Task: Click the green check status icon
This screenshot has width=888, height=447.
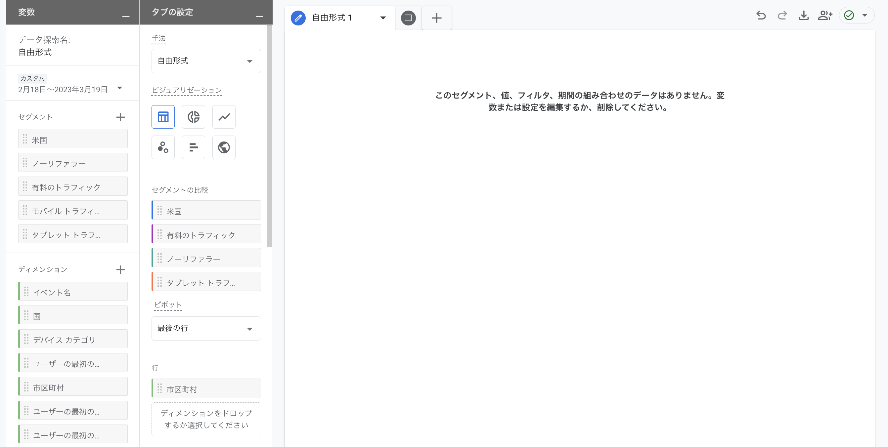Action: click(x=849, y=16)
